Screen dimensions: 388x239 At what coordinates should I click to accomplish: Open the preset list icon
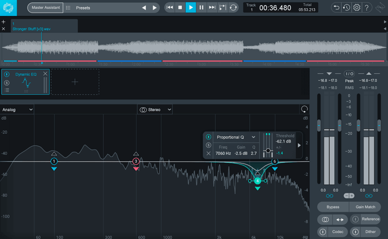point(68,8)
